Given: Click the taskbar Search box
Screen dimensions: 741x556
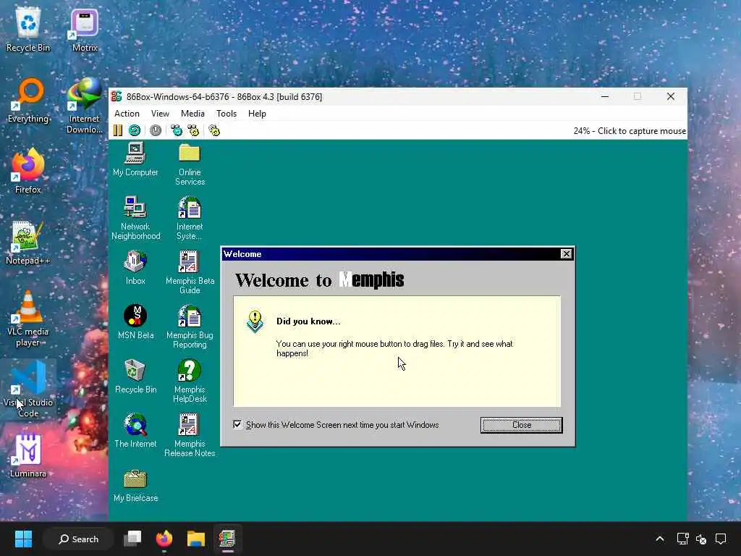Looking at the screenshot, I should tap(78, 539).
